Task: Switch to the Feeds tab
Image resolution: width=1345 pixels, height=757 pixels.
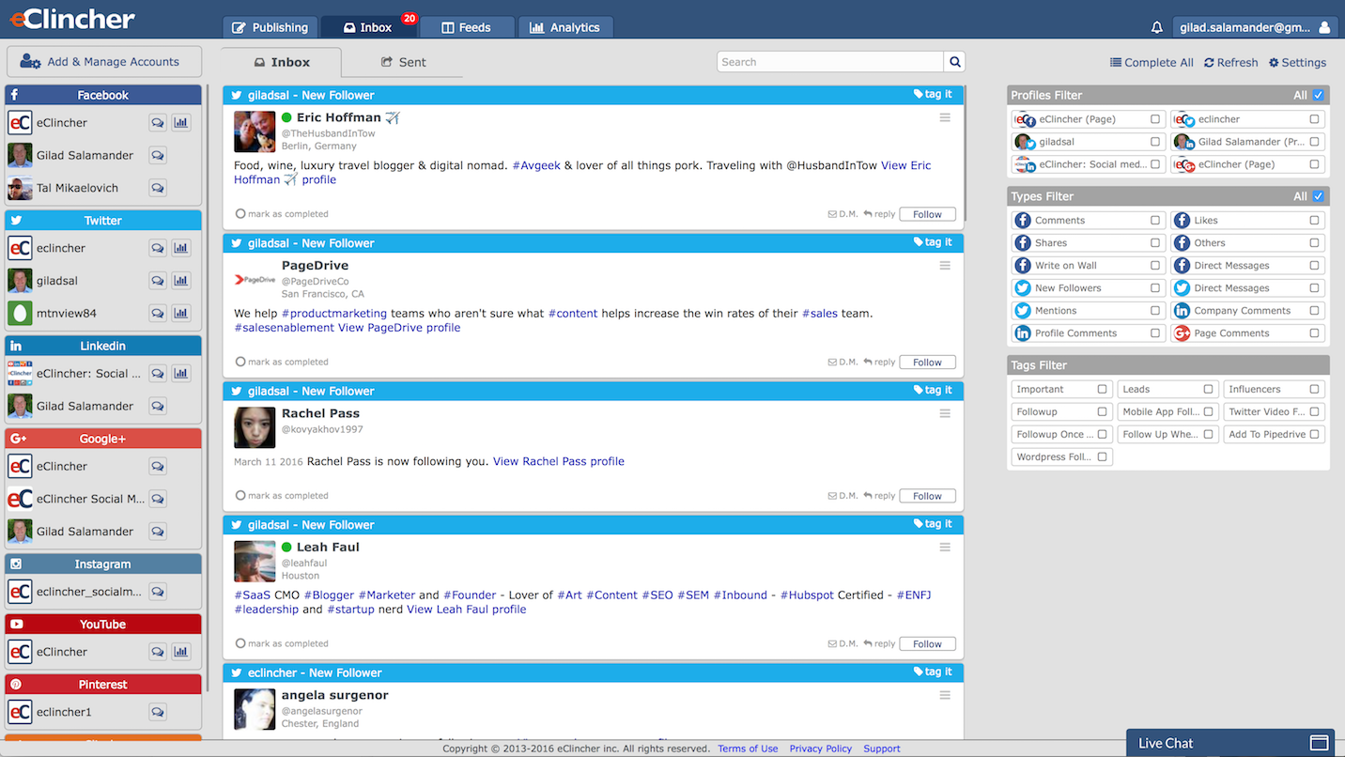Action: click(467, 27)
